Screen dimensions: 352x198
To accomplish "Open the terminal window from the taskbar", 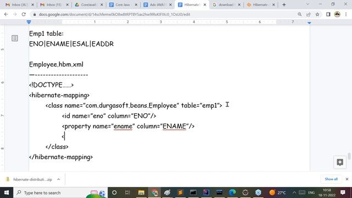I will 193,193.
